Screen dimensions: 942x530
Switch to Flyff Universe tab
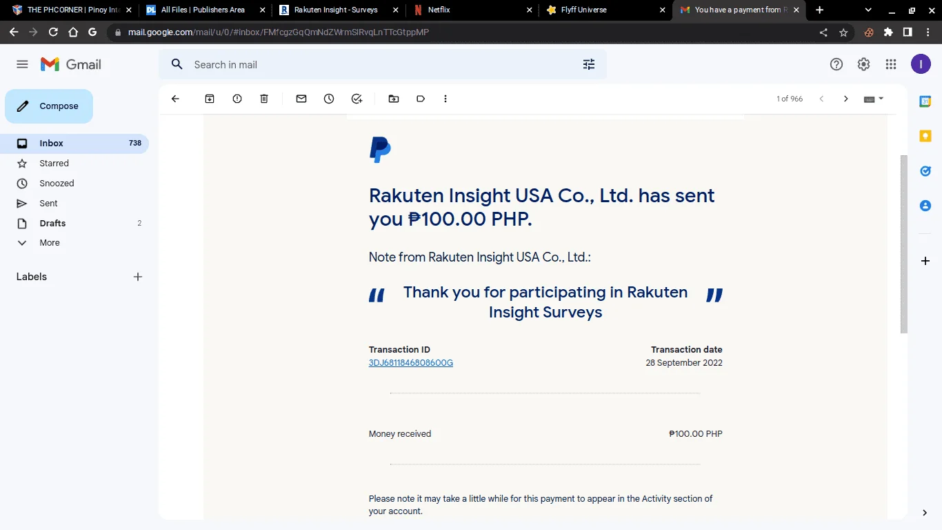click(x=604, y=10)
